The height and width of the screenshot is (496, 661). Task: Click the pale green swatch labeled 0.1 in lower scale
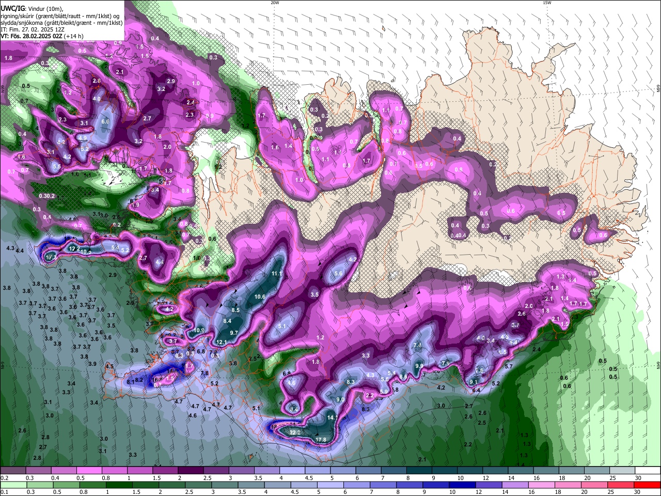coord(13,485)
